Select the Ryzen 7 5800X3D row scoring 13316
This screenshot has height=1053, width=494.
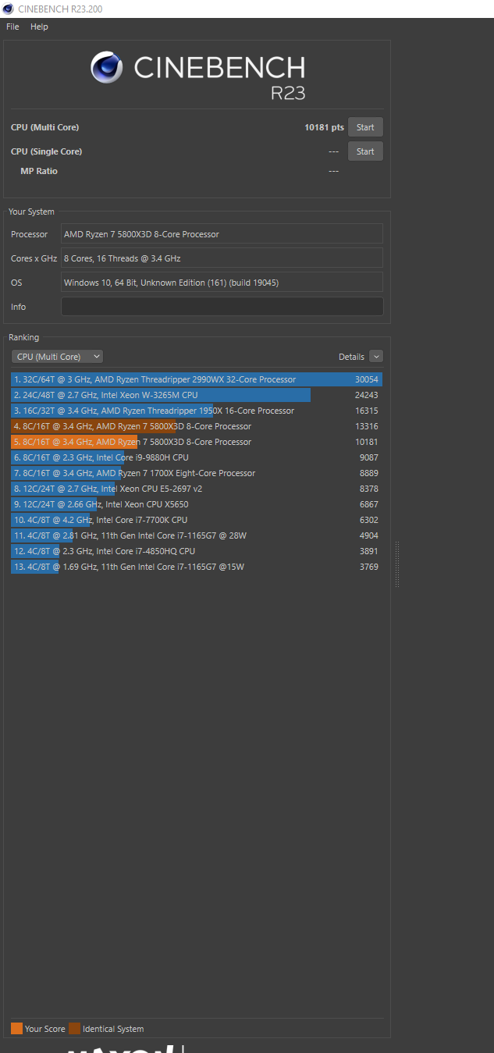[x=197, y=426]
